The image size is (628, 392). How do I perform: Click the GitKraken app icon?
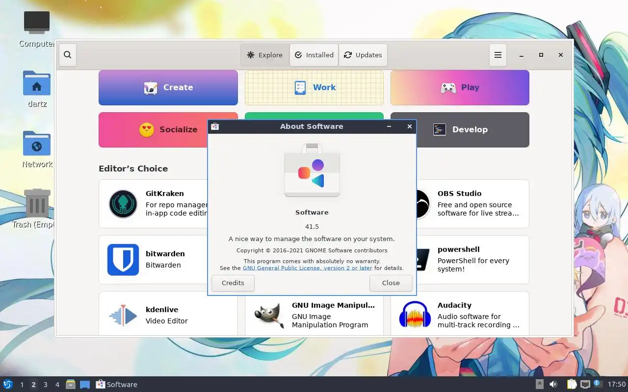click(123, 204)
